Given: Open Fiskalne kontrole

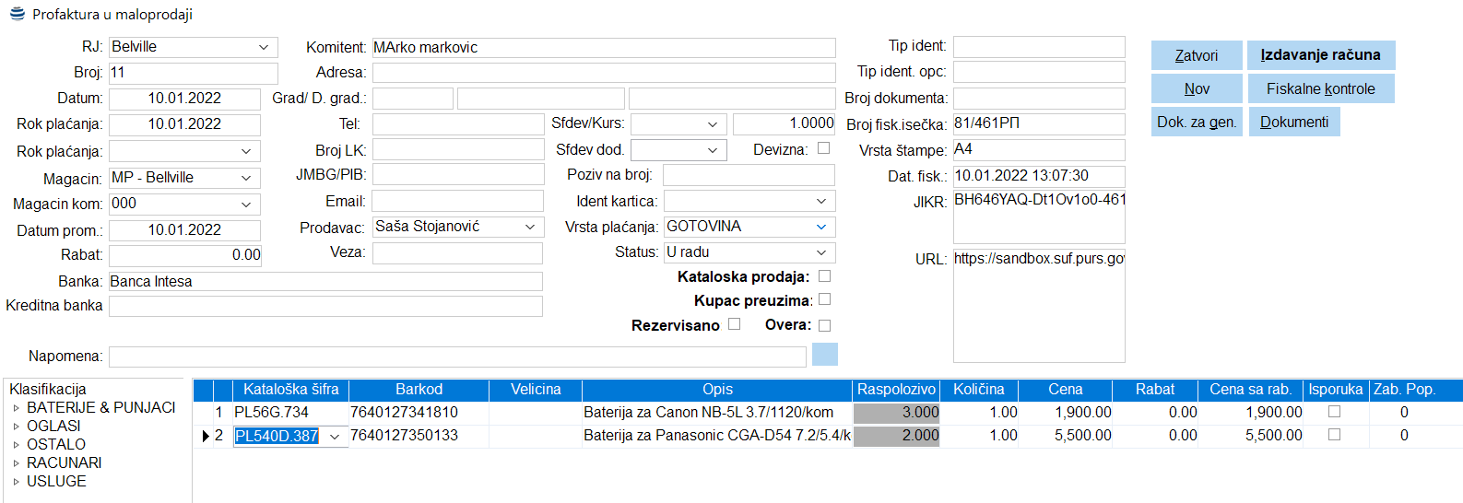Looking at the screenshot, I should [x=1320, y=88].
